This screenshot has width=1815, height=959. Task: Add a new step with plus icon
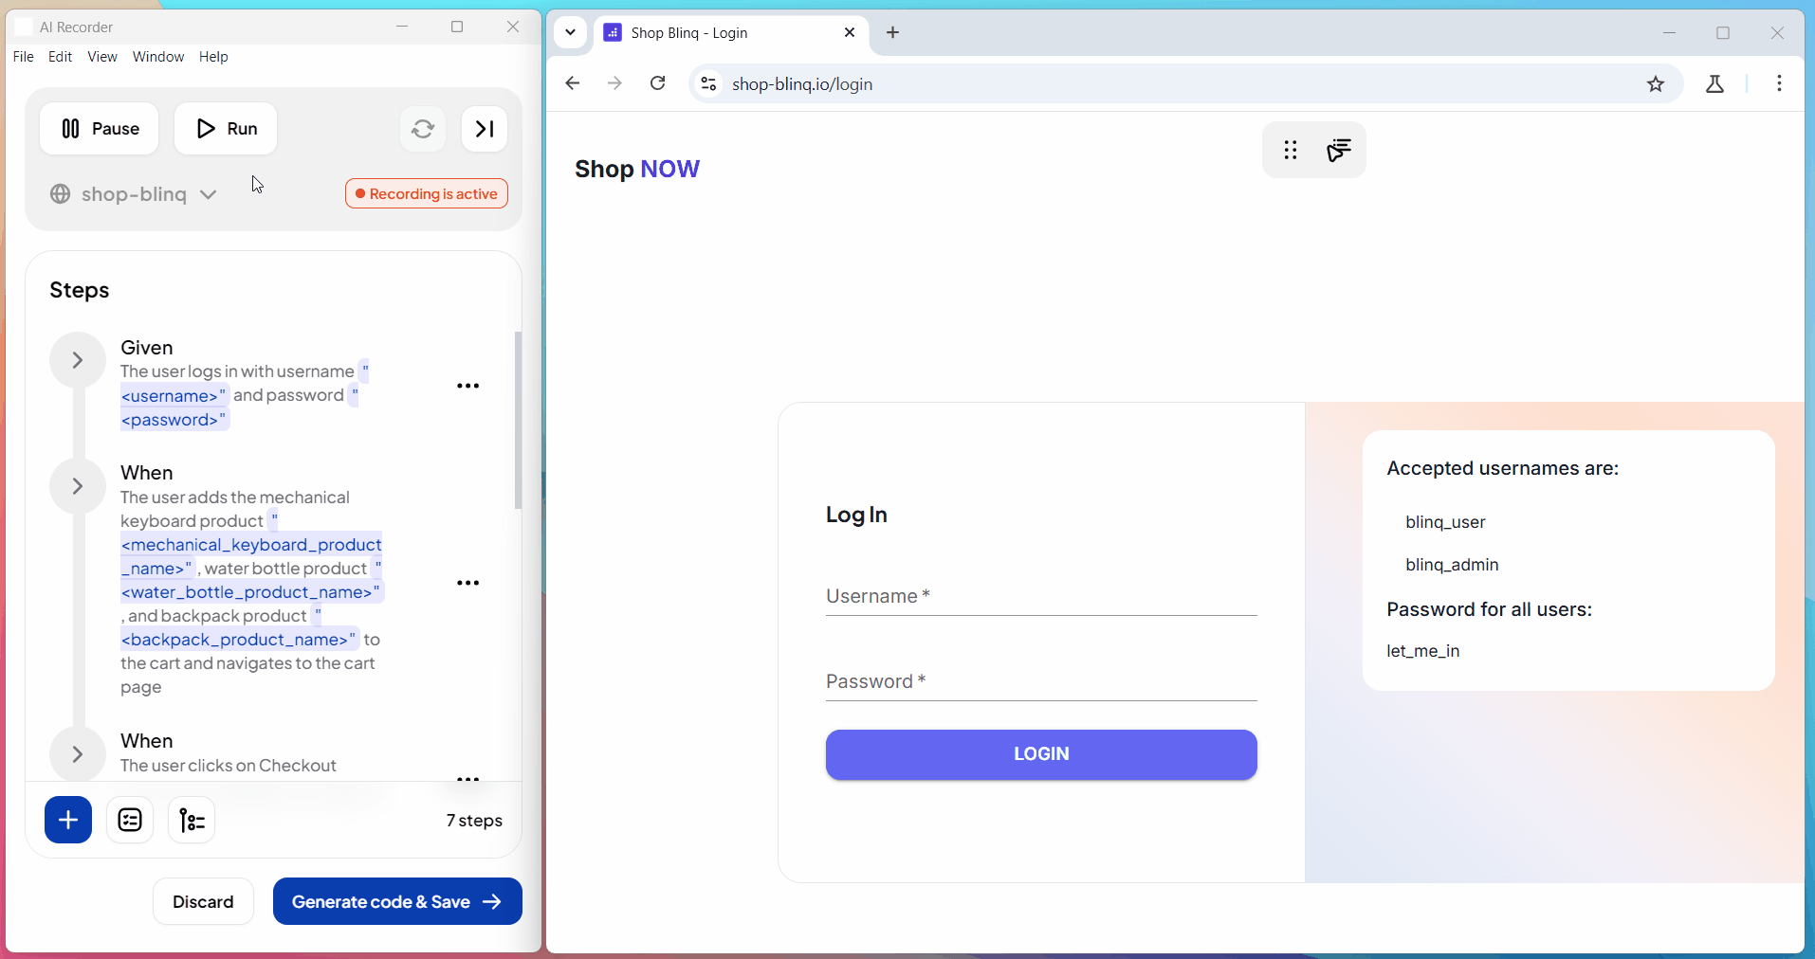pyautogui.click(x=68, y=820)
